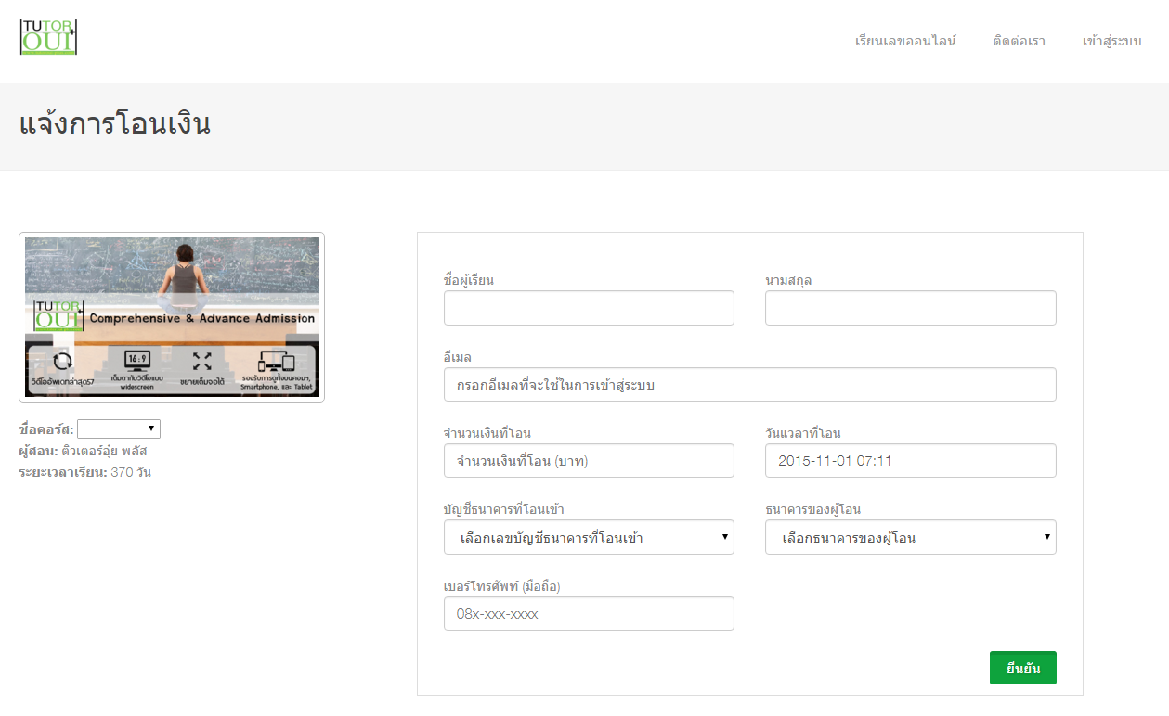Open the ธนาคารของผู้โอน bank dropdown
The image size is (1169, 716).
911,537
